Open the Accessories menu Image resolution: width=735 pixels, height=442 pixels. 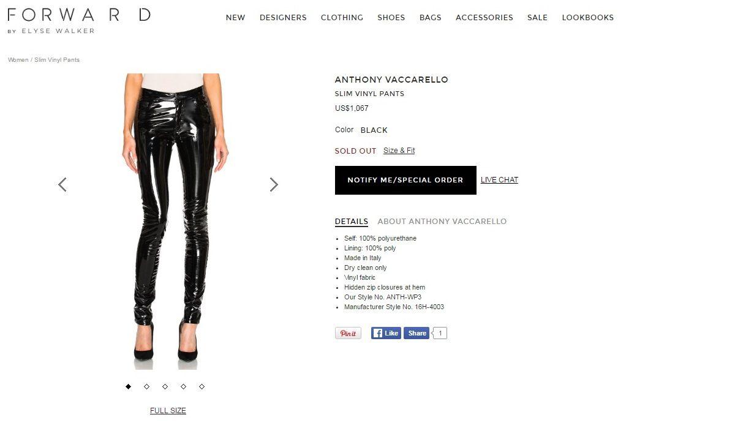(484, 17)
